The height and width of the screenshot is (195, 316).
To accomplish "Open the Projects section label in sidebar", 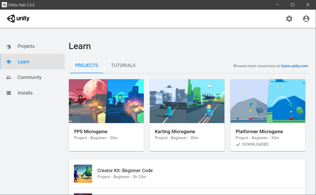I will [x=26, y=46].
